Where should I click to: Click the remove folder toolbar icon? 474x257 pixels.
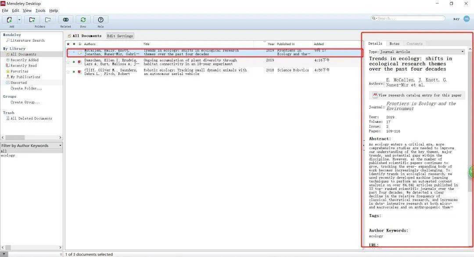tap(48, 20)
